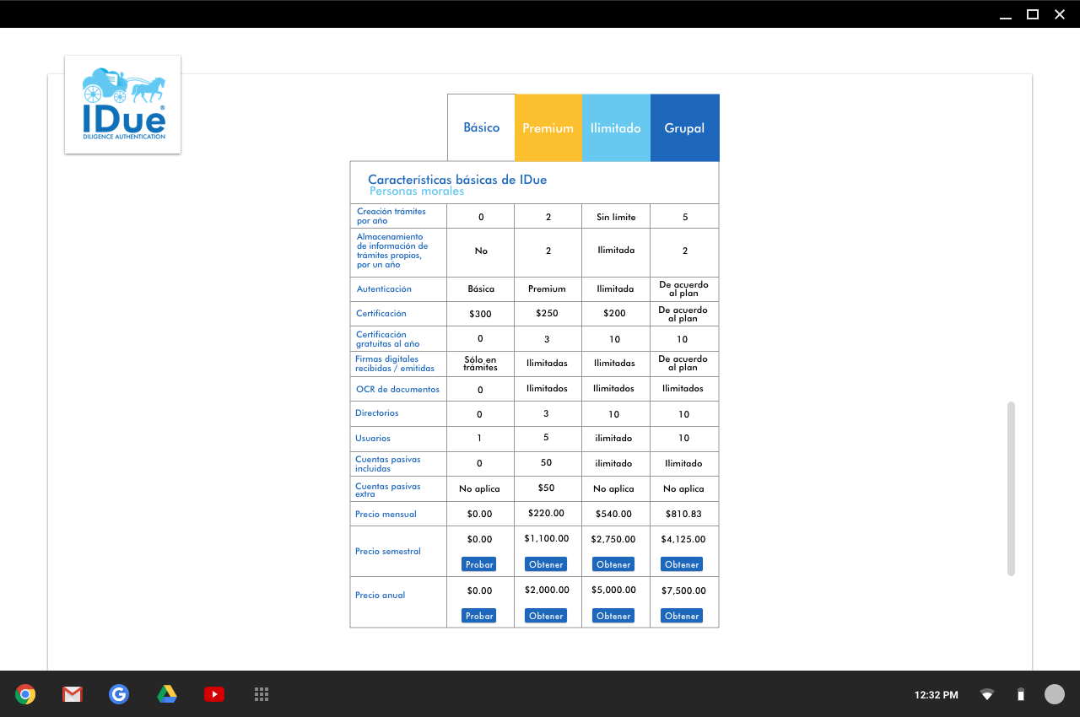Viewport: 1080px width, 717px height.
Task: Click the Wi-Fi status icon
Action: [x=986, y=695]
